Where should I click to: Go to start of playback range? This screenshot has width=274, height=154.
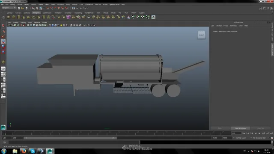244,133
